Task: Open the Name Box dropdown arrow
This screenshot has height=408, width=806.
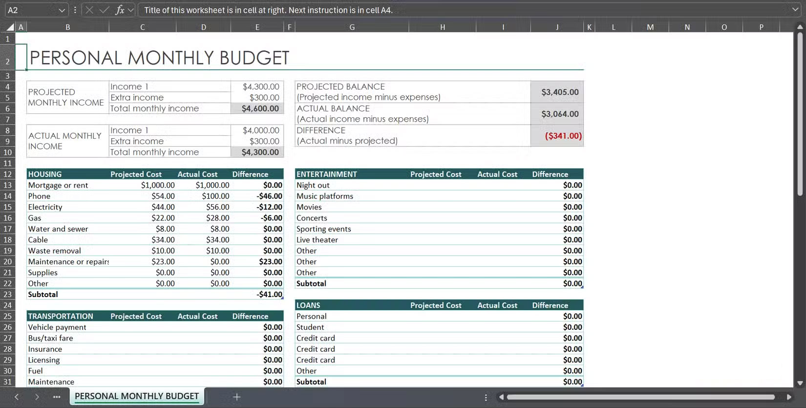Action: pos(62,10)
